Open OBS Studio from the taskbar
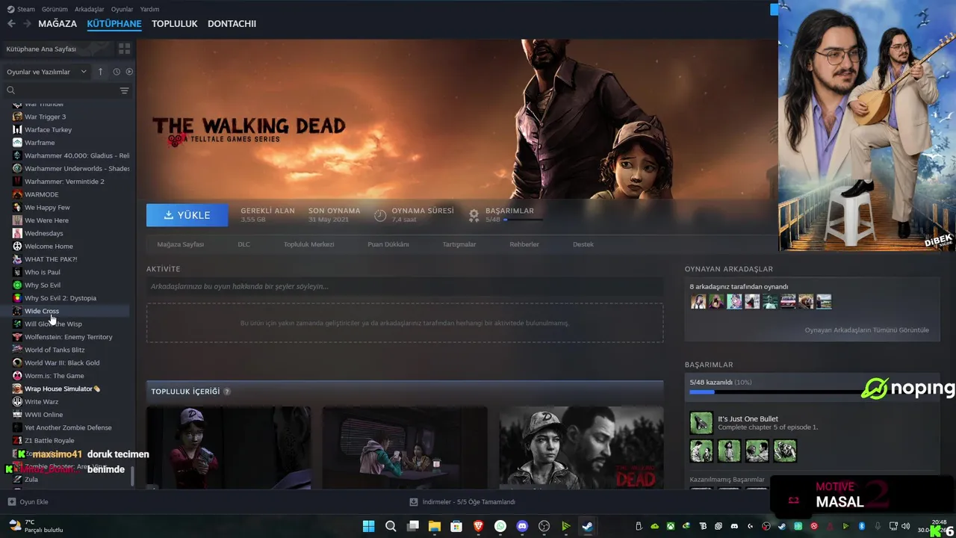 [x=544, y=526]
